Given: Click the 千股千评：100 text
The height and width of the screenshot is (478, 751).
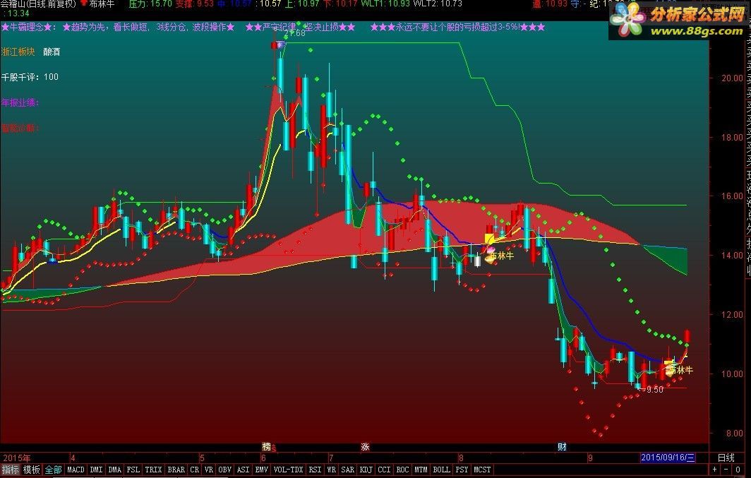Looking at the screenshot, I should (x=30, y=77).
